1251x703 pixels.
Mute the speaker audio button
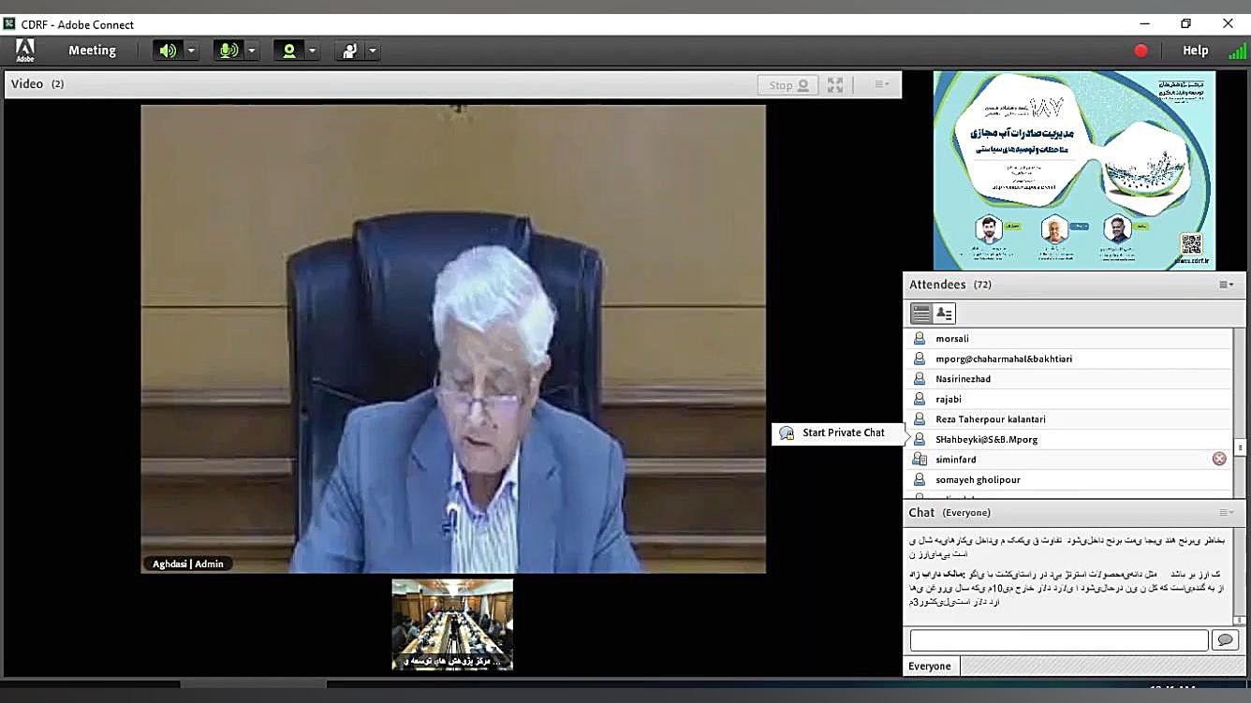168,51
